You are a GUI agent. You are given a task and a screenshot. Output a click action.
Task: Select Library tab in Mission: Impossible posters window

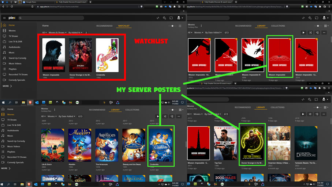[261, 26]
